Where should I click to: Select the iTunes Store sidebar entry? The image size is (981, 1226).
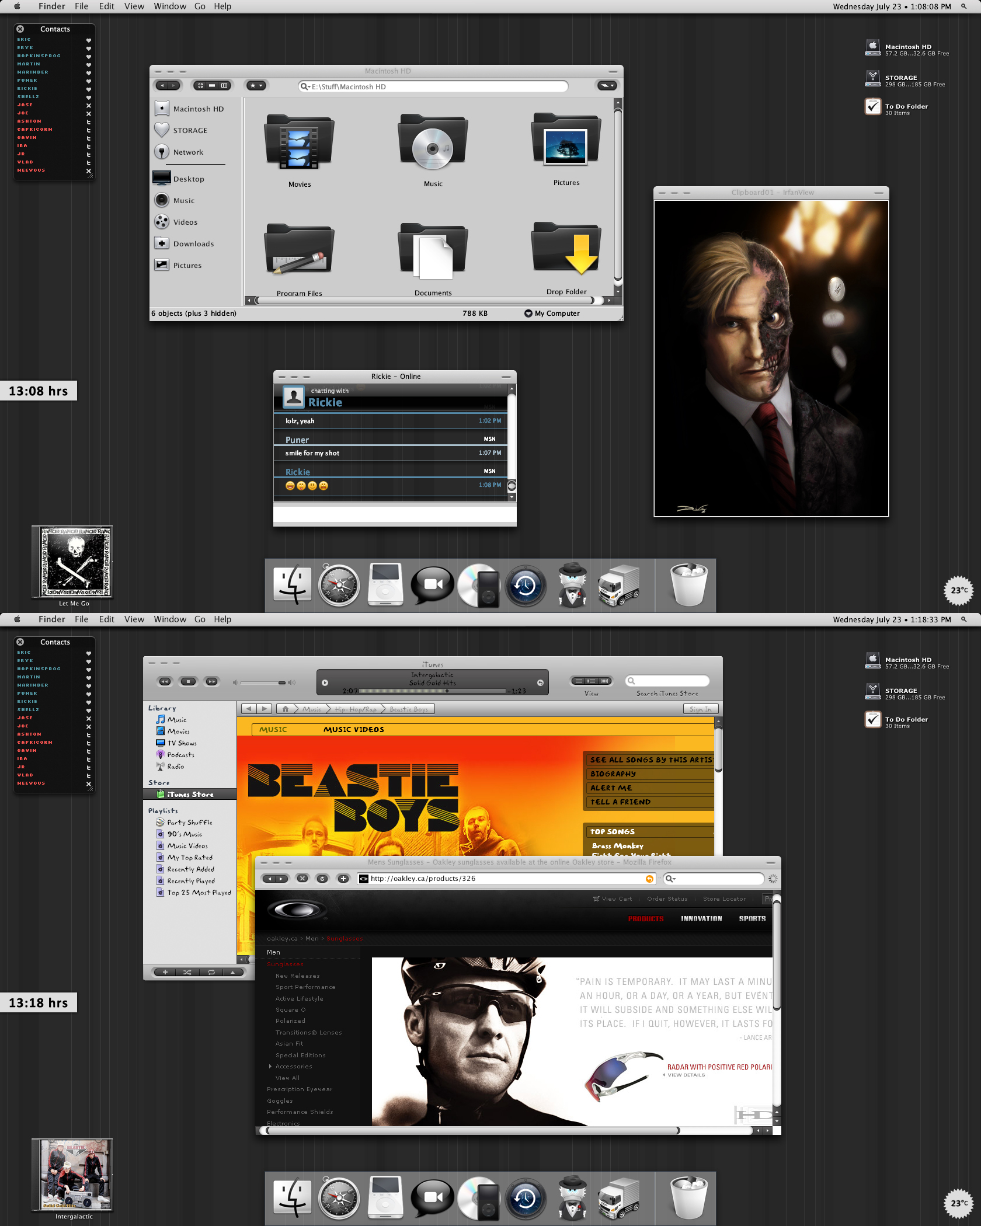190,795
